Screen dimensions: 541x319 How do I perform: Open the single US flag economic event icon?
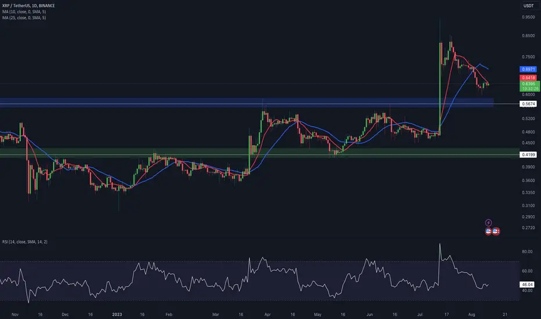tap(488, 231)
